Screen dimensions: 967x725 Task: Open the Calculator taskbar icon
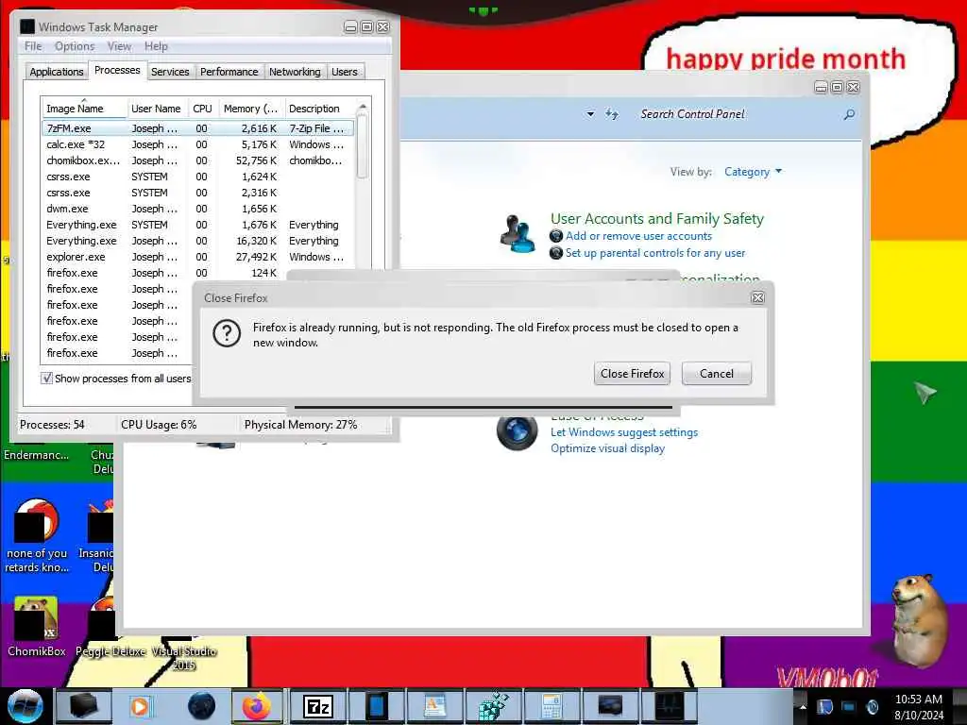point(551,706)
